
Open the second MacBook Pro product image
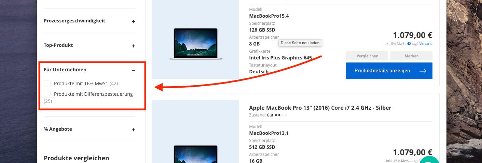click(195, 132)
